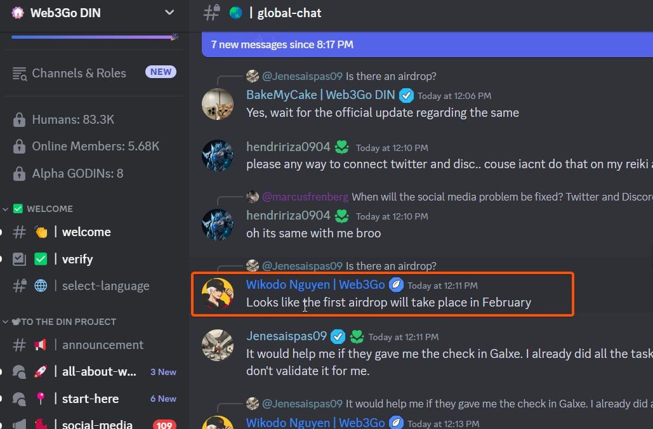Open the Web3Go DIN server dropdown
The height and width of the screenshot is (429, 653).
169,13
